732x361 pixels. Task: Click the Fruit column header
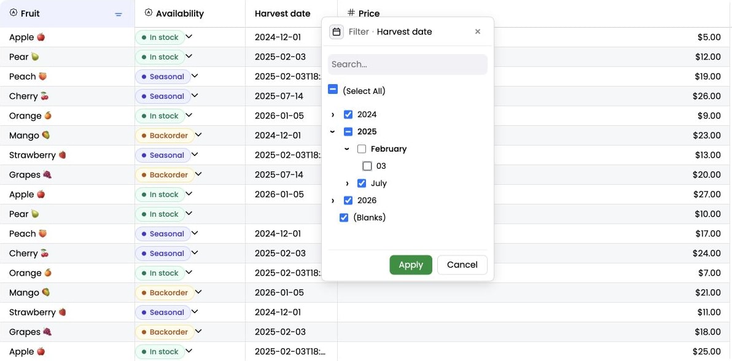click(x=67, y=14)
